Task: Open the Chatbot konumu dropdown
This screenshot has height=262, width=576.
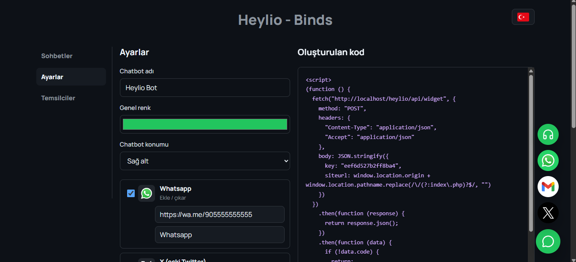Action: 205,161
